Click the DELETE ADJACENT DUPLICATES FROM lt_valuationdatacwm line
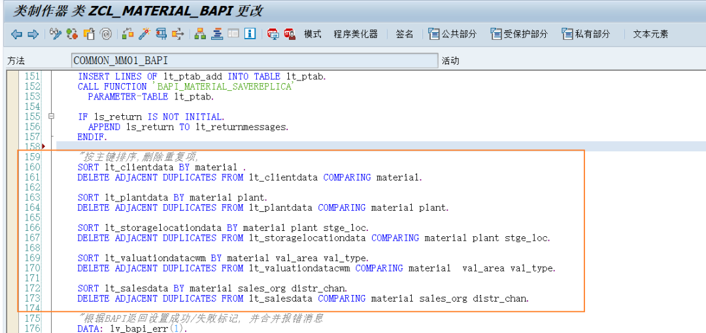Screen dimensions: 706x333 pyautogui.click(x=316, y=268)
